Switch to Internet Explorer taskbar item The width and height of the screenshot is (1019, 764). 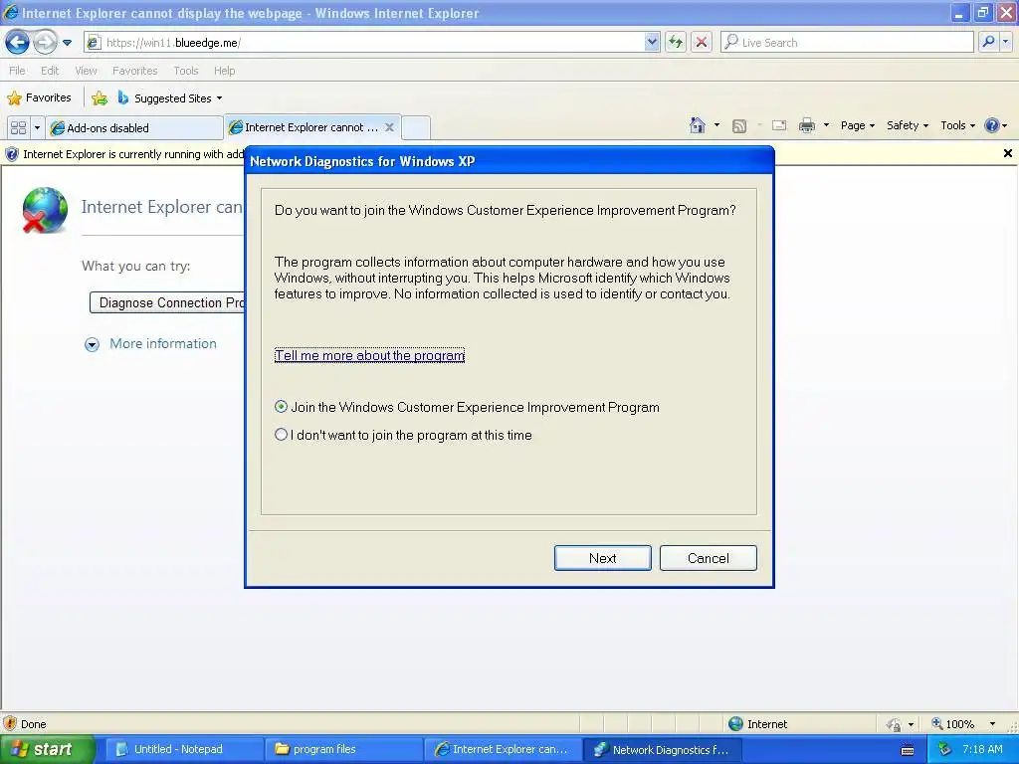tap(503, 750)
